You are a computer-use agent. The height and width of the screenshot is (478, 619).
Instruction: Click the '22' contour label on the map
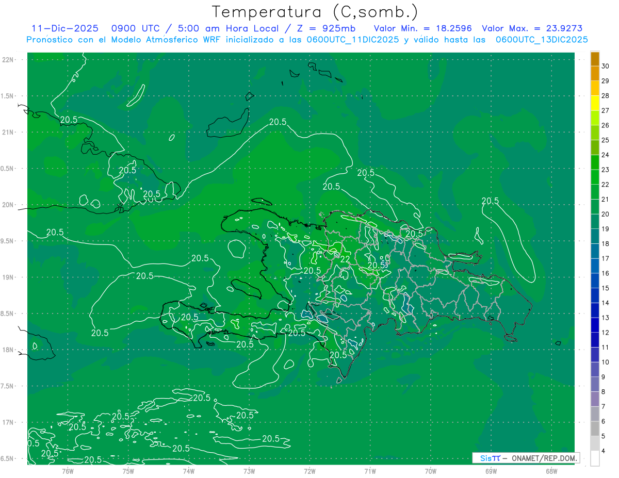pyautogui.click(x=345, y=259)
